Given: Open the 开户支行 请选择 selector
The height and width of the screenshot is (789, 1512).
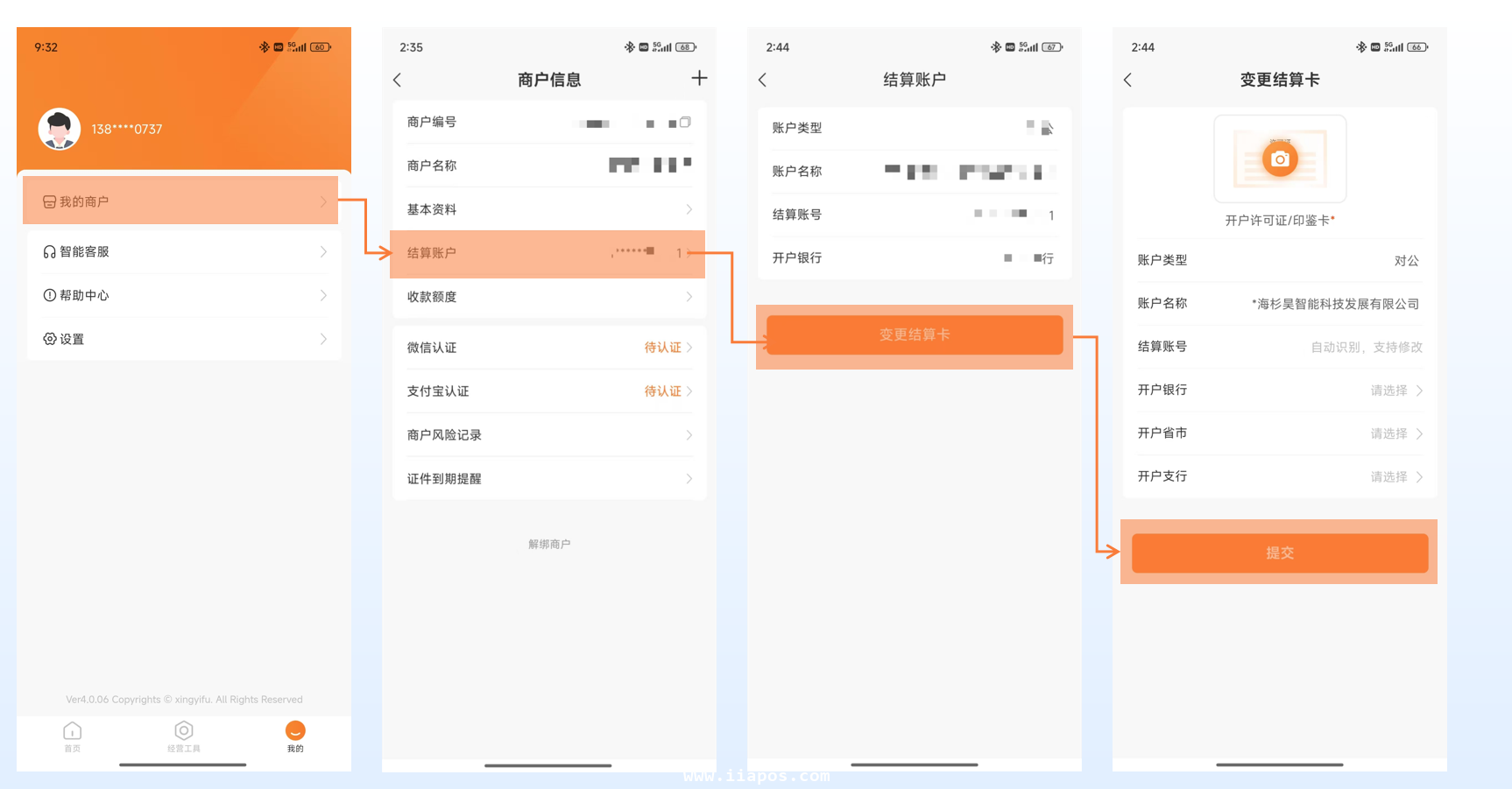Looking at the screenshot, I should (x=1396, y=476).
